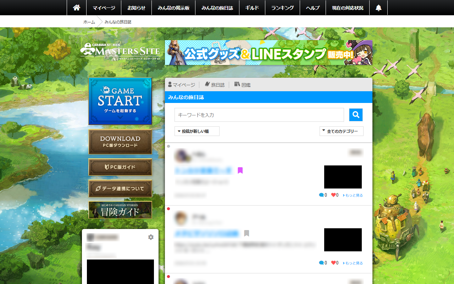The image size is (454, 284).
Task: Open みんなの掲示板 in the top menu
Action: 173,8
